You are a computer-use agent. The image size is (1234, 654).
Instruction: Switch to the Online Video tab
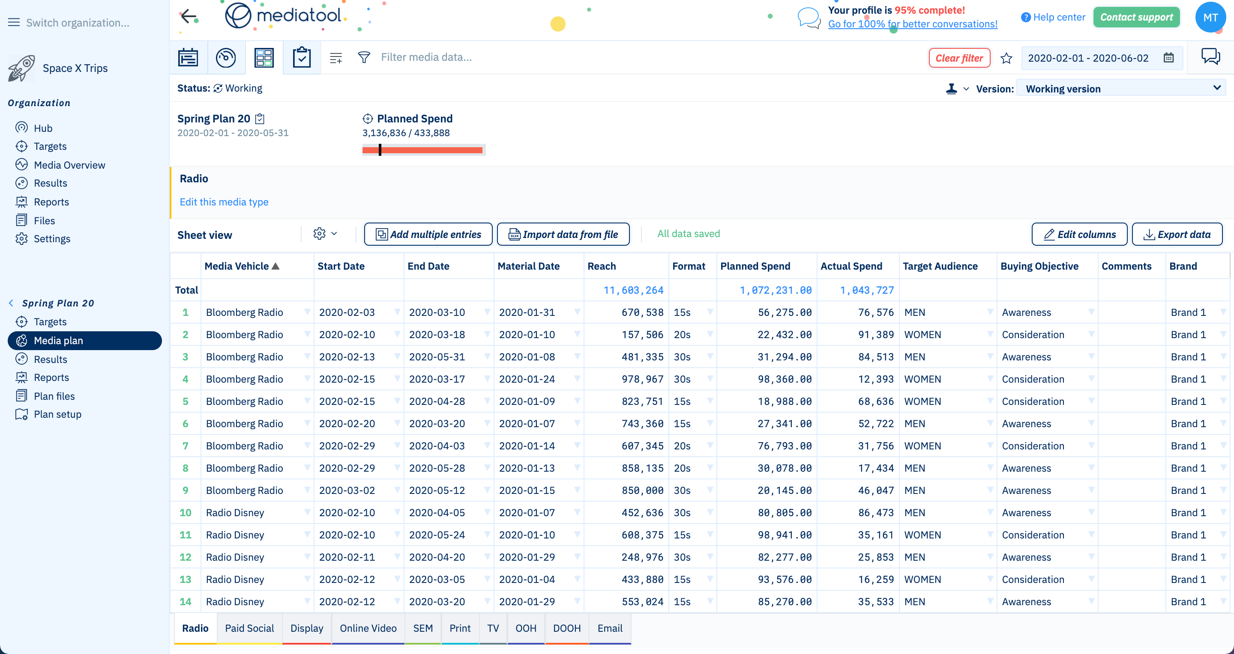(368, 628)
